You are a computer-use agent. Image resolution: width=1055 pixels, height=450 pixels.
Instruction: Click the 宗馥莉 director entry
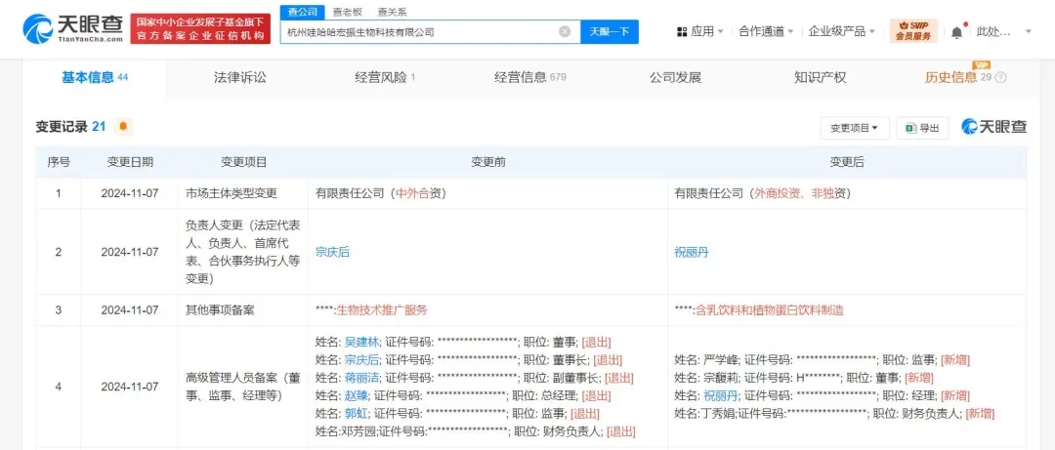coord(804,378)
